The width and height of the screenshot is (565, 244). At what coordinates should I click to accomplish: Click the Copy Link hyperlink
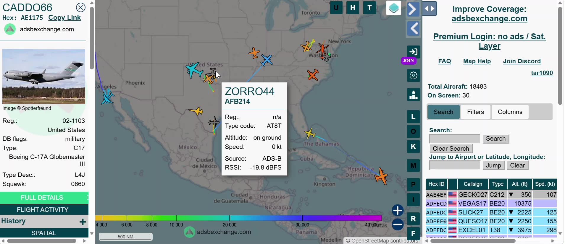(x=64, y=18)
